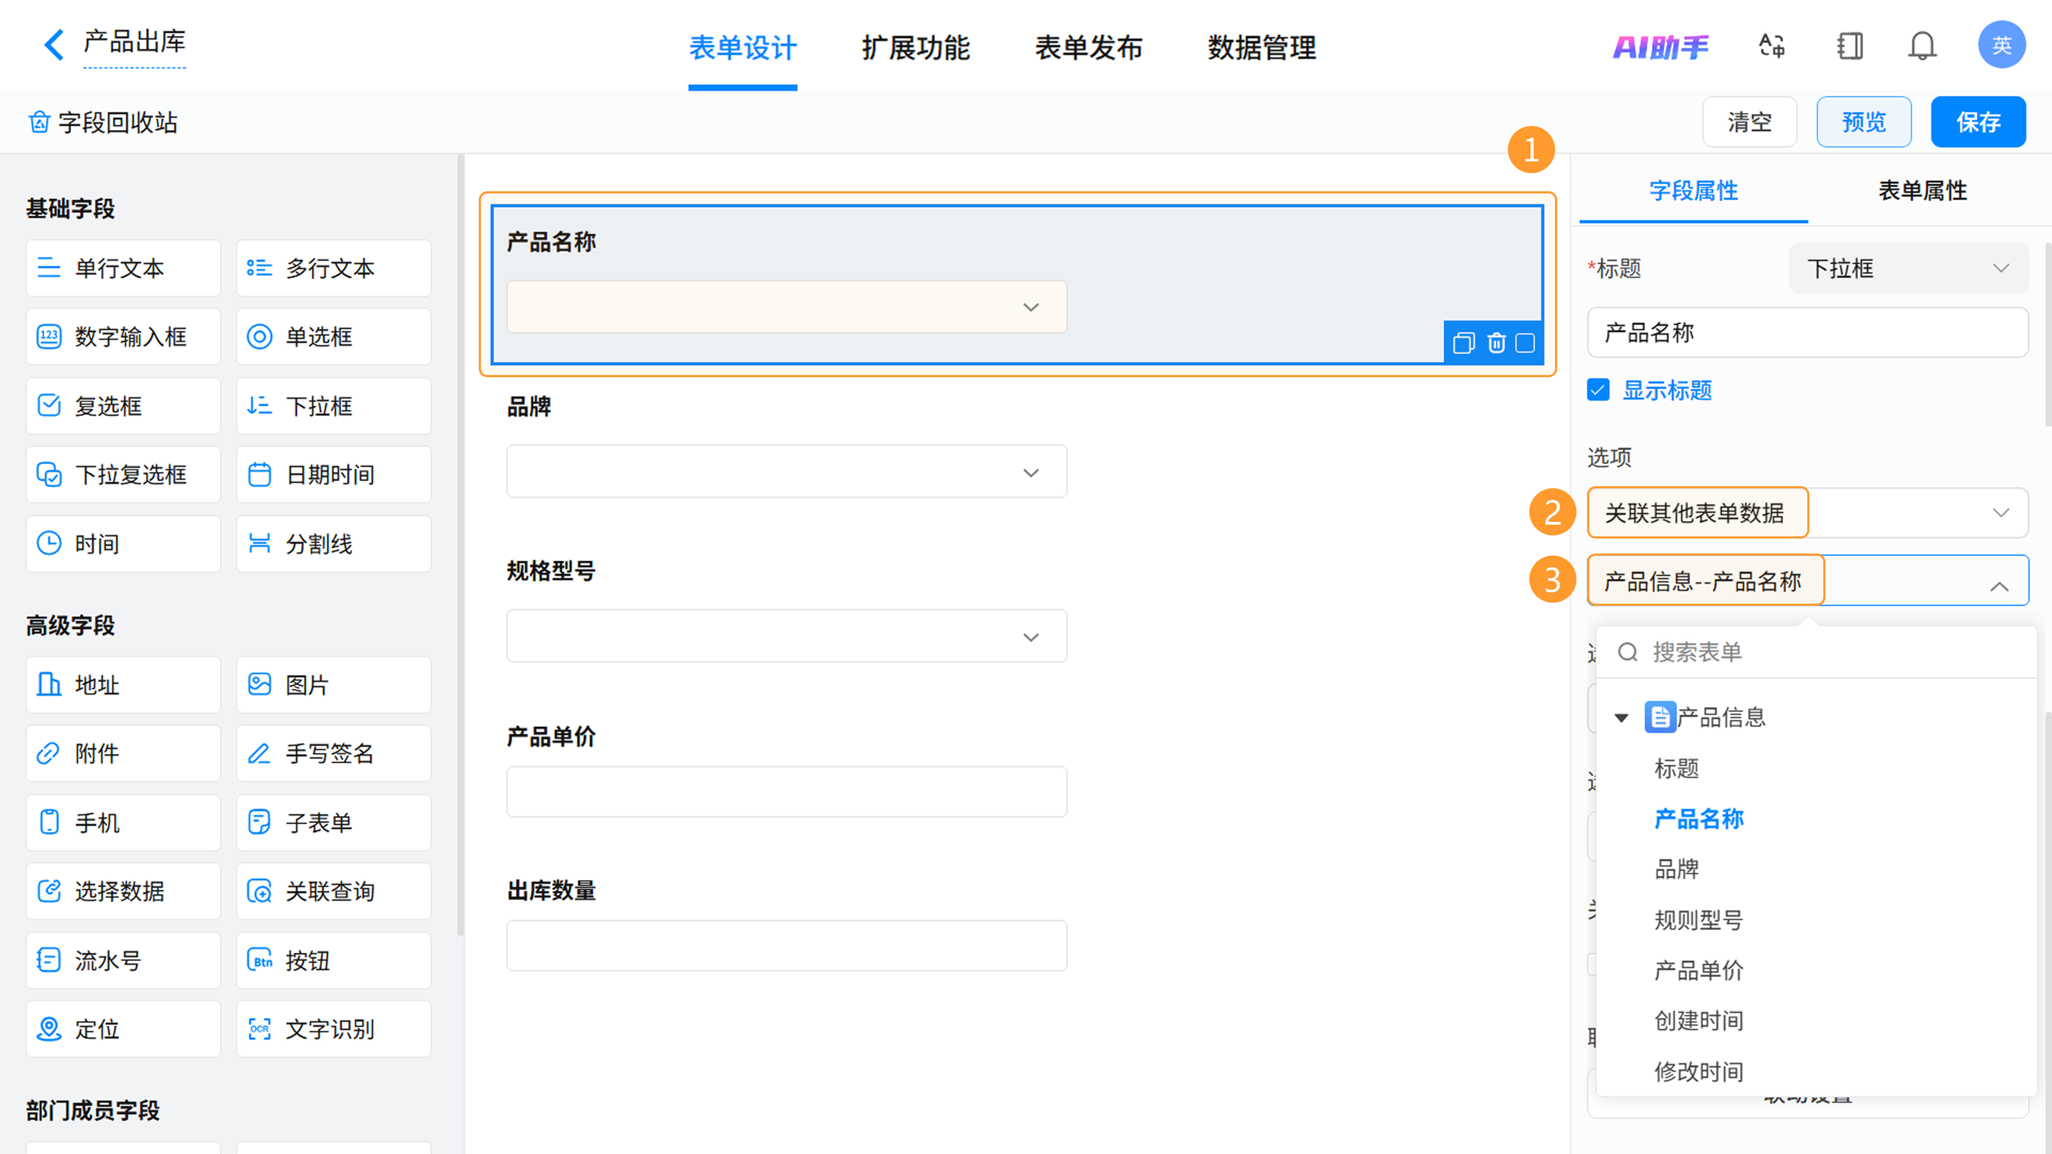Click the copy icon on 产品名称 field
2052x1154 pixels.
click(x=1463, y=342)
